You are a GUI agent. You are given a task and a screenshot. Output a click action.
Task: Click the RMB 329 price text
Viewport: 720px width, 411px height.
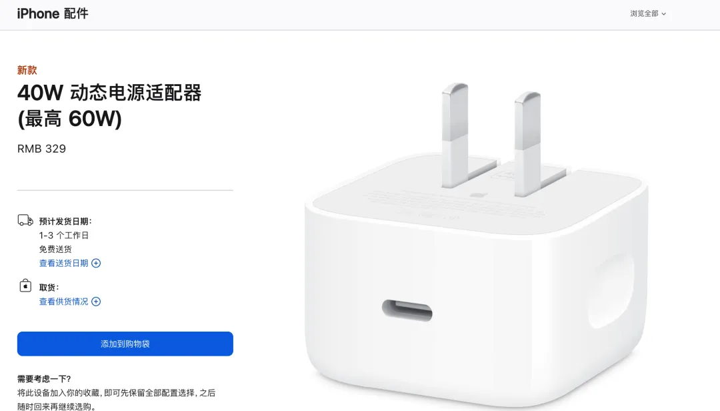(x=41, y=149)
